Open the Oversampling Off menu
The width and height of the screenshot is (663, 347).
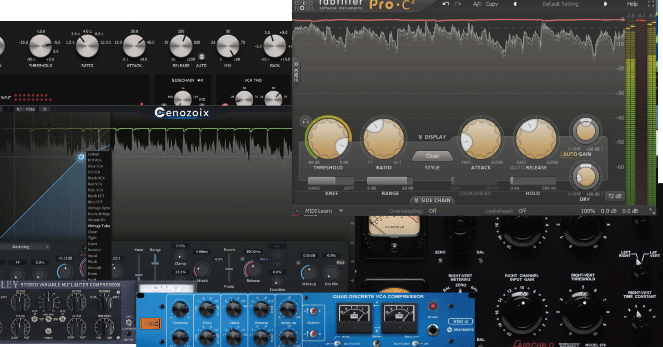tap(433, 211)
